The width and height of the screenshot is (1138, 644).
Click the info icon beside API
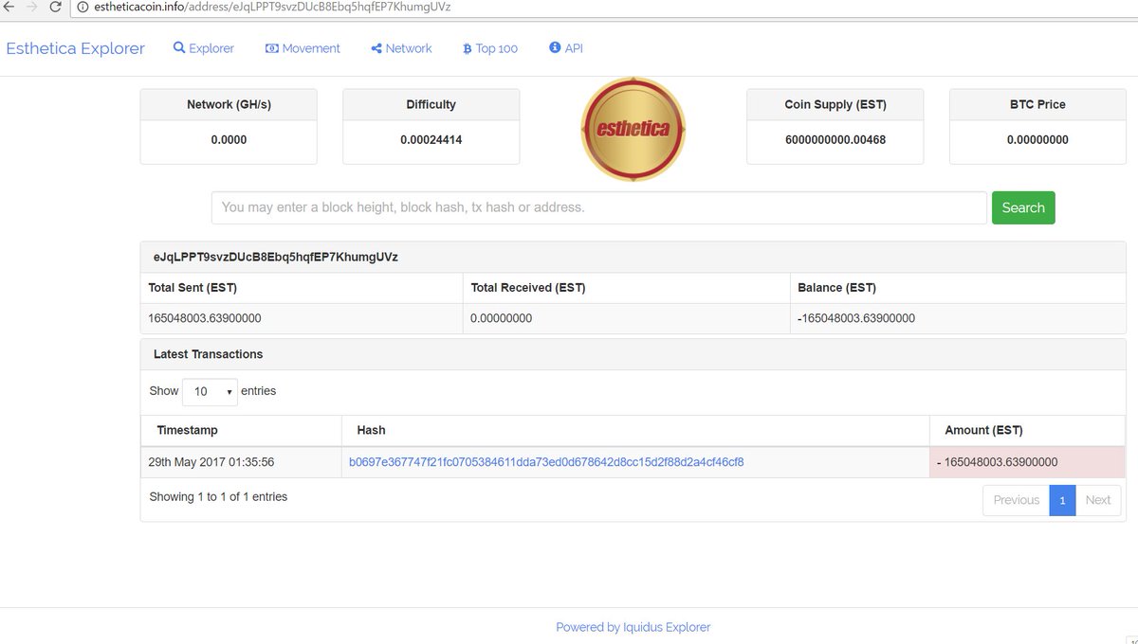pyautogui.click(x=555, y=47)
